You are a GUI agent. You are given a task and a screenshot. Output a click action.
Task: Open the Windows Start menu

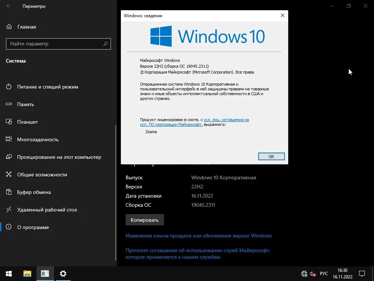9,274
